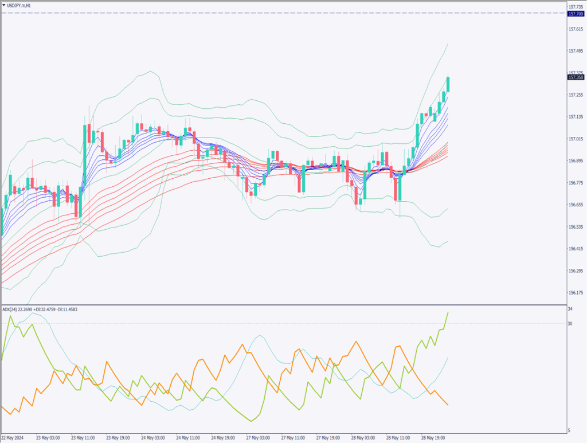Click the 156.655 price scale value
This screenshot has width=587, height=443.
click(x=575, y=205)
